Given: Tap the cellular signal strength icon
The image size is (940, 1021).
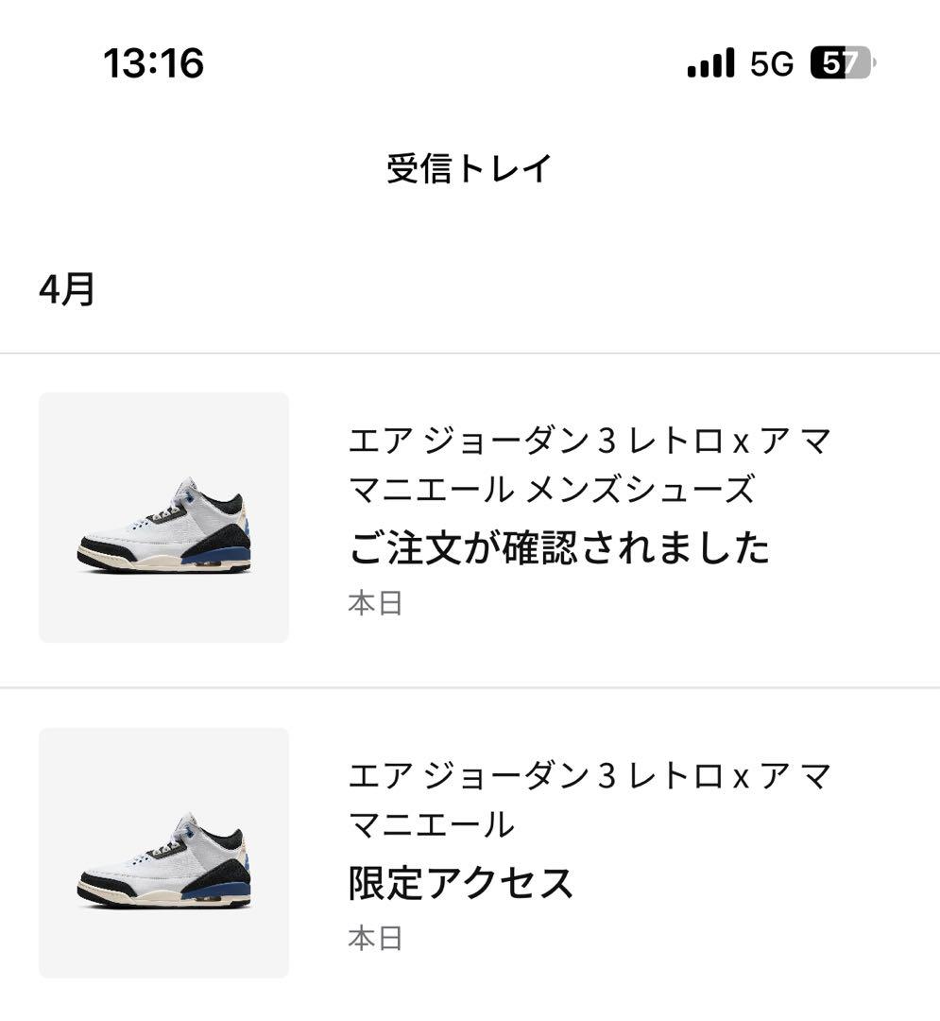Looking at the screenshot, I should 710,62.
